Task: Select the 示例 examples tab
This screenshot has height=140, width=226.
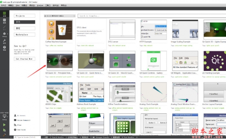Action: tap(24, 22)
